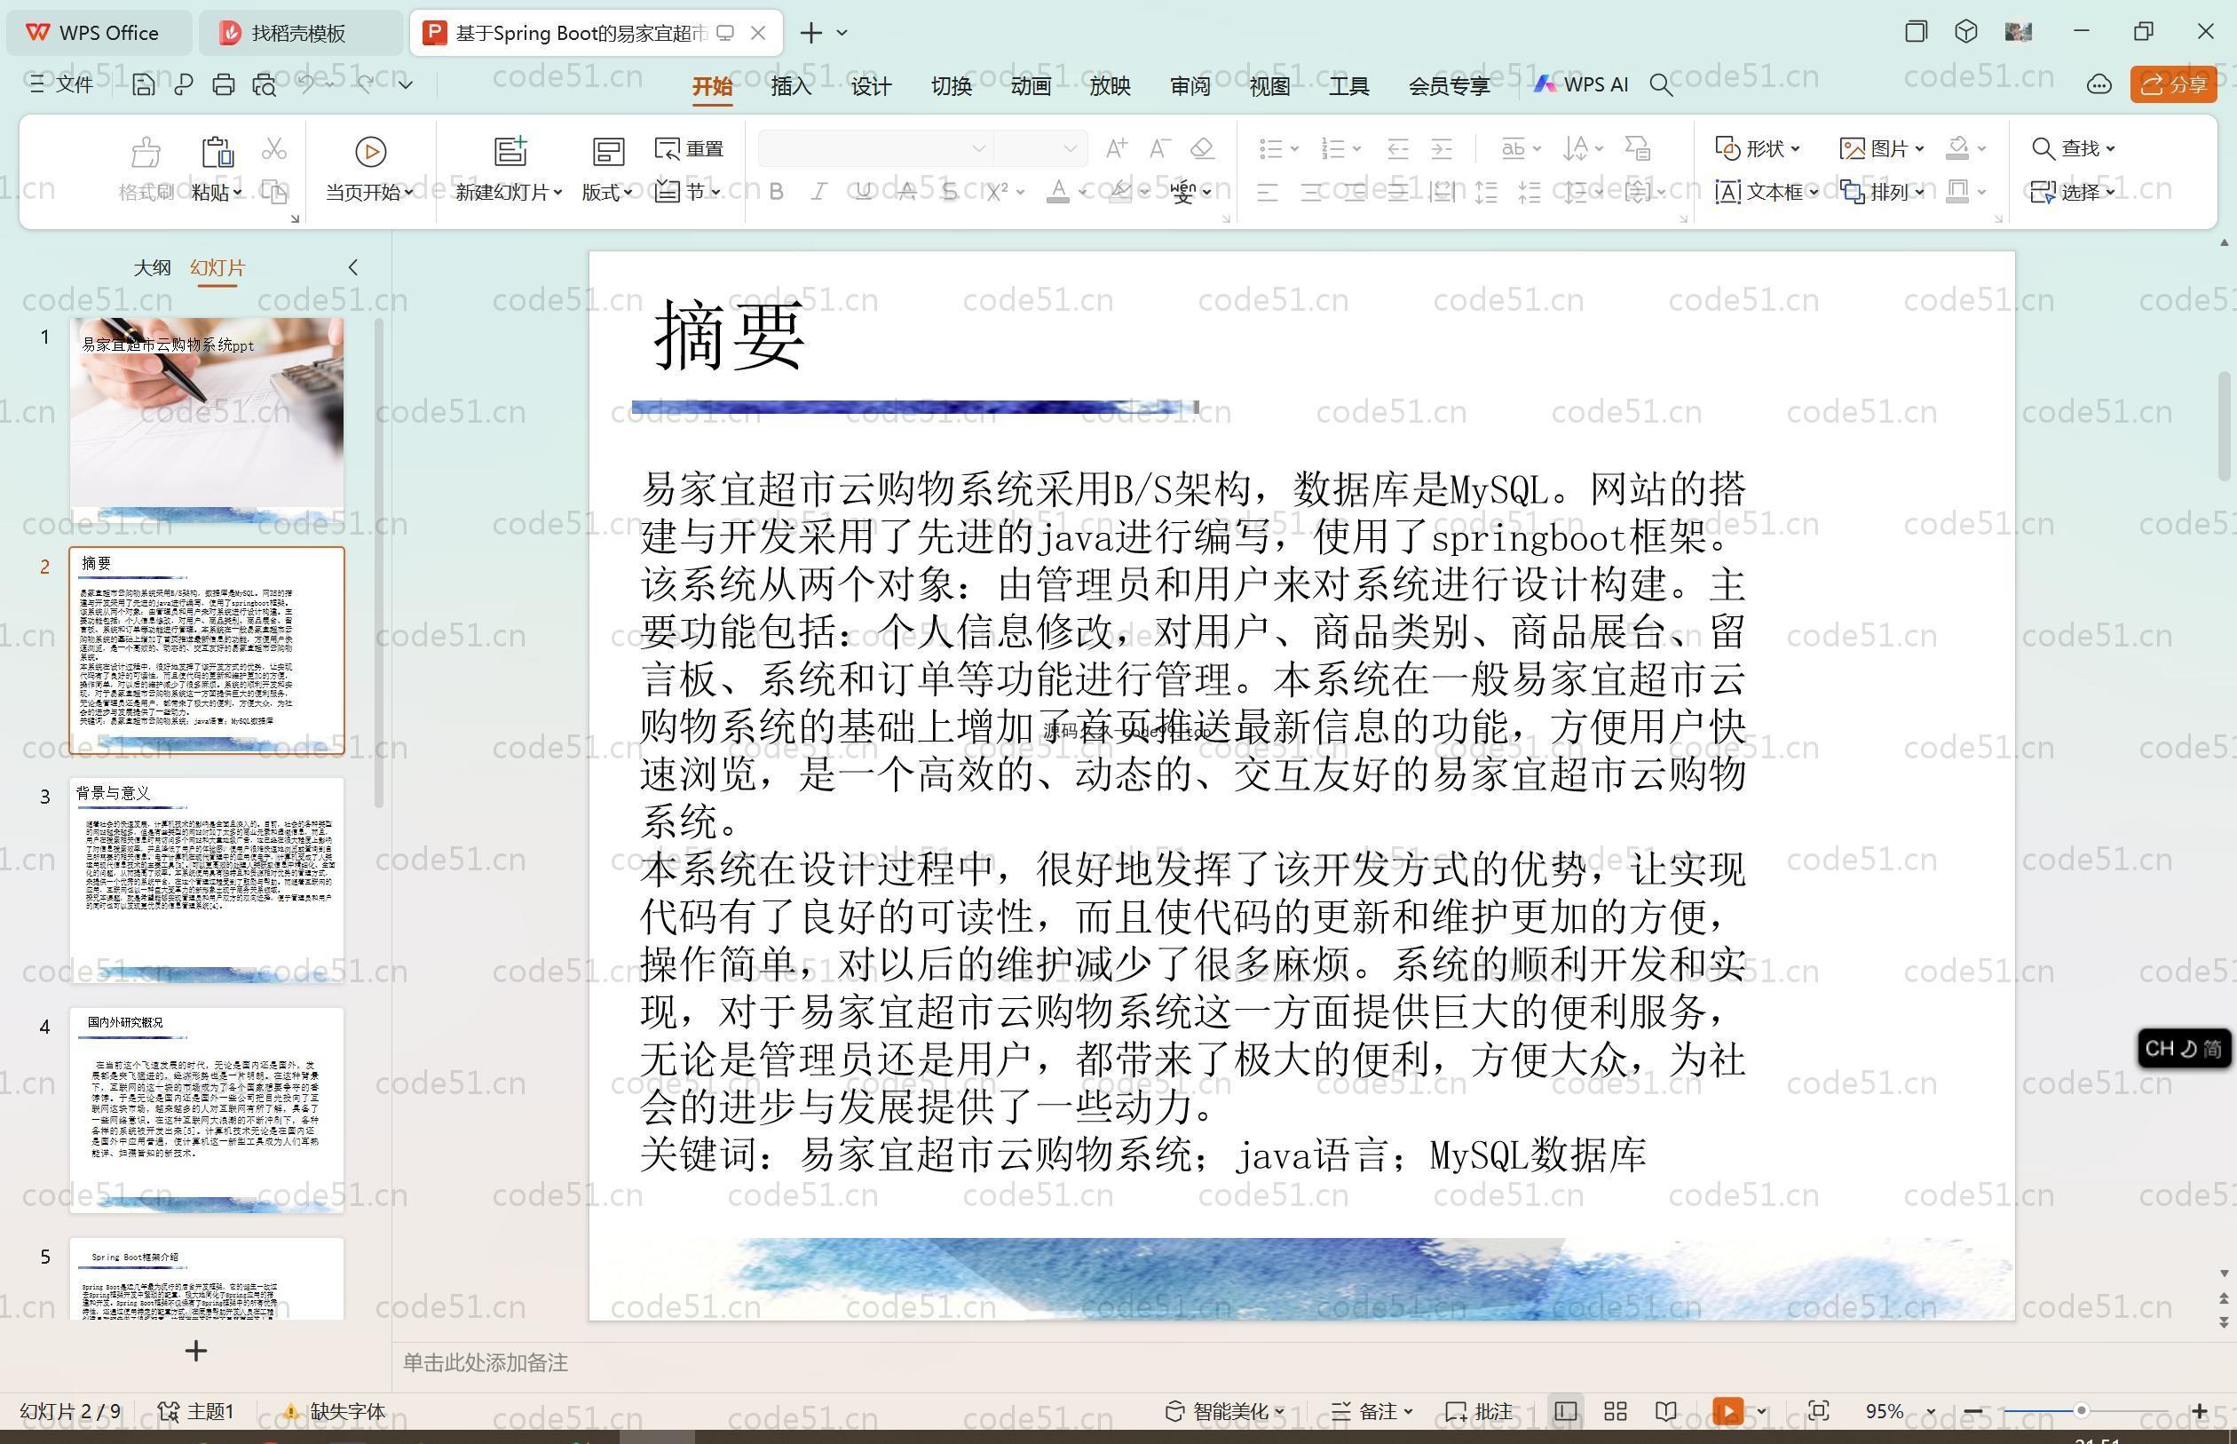Open Print Preview icon
The image size is (2237, 1444).
point(265,85)
